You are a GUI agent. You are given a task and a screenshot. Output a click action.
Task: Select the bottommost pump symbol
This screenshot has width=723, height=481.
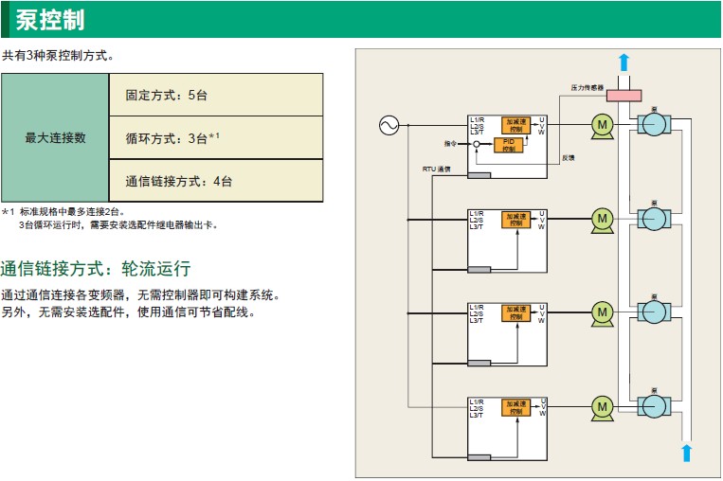click(654, 406)
